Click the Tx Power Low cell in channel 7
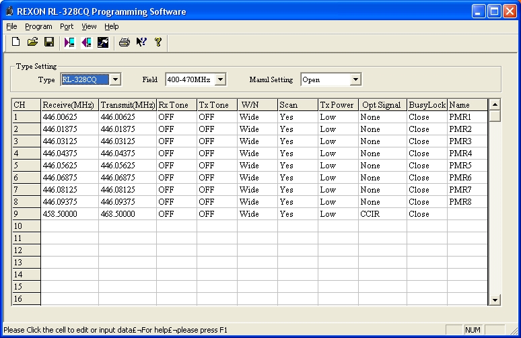521x338 pixels. (x=339, y=190)
